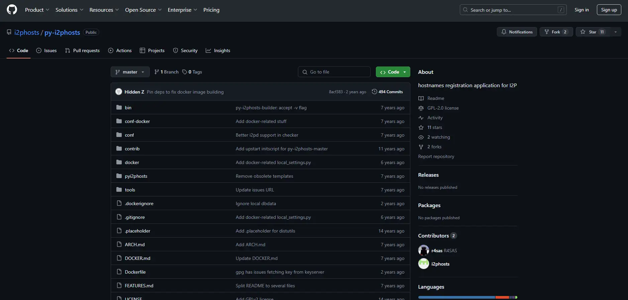This screenshot has height=300, width=628.
Task: Click the folder icon next to contrib
Action: click(x=119, y=148)
